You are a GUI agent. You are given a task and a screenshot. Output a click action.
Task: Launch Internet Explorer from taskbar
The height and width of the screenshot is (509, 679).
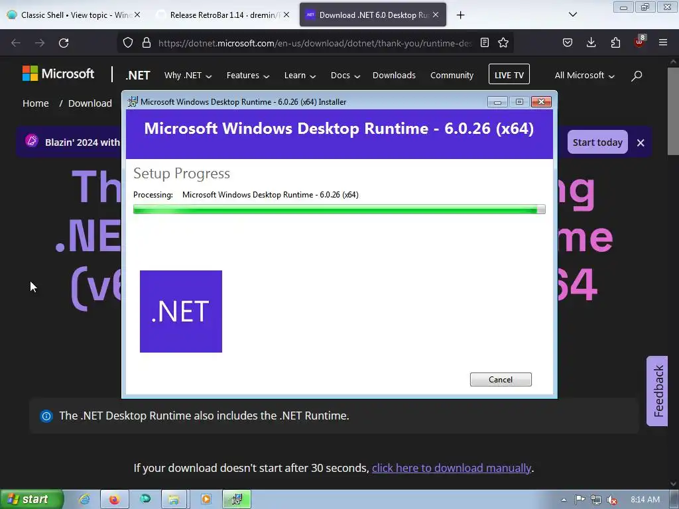pos(84,500)
